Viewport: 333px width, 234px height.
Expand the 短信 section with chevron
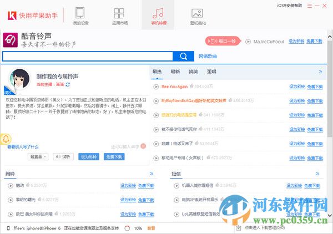pos(317,174)
